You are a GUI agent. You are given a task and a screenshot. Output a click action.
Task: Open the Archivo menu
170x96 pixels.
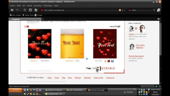(x=12, y=6)
